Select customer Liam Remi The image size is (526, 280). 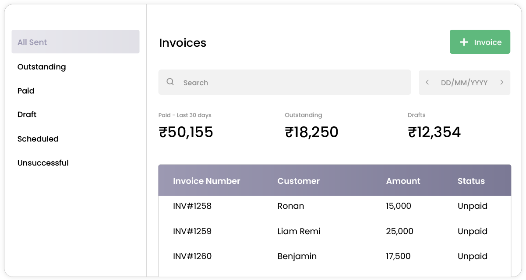[299, 232]
